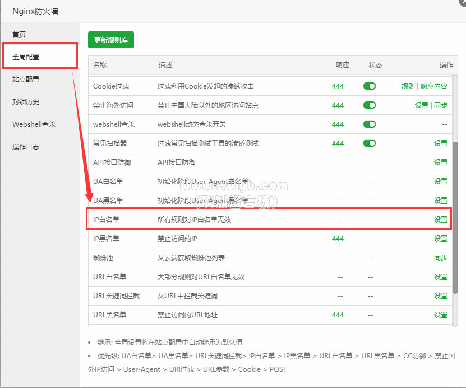Open 规则 link for Cookie过滤
The image size is (466, 388).
click(408, 86)
